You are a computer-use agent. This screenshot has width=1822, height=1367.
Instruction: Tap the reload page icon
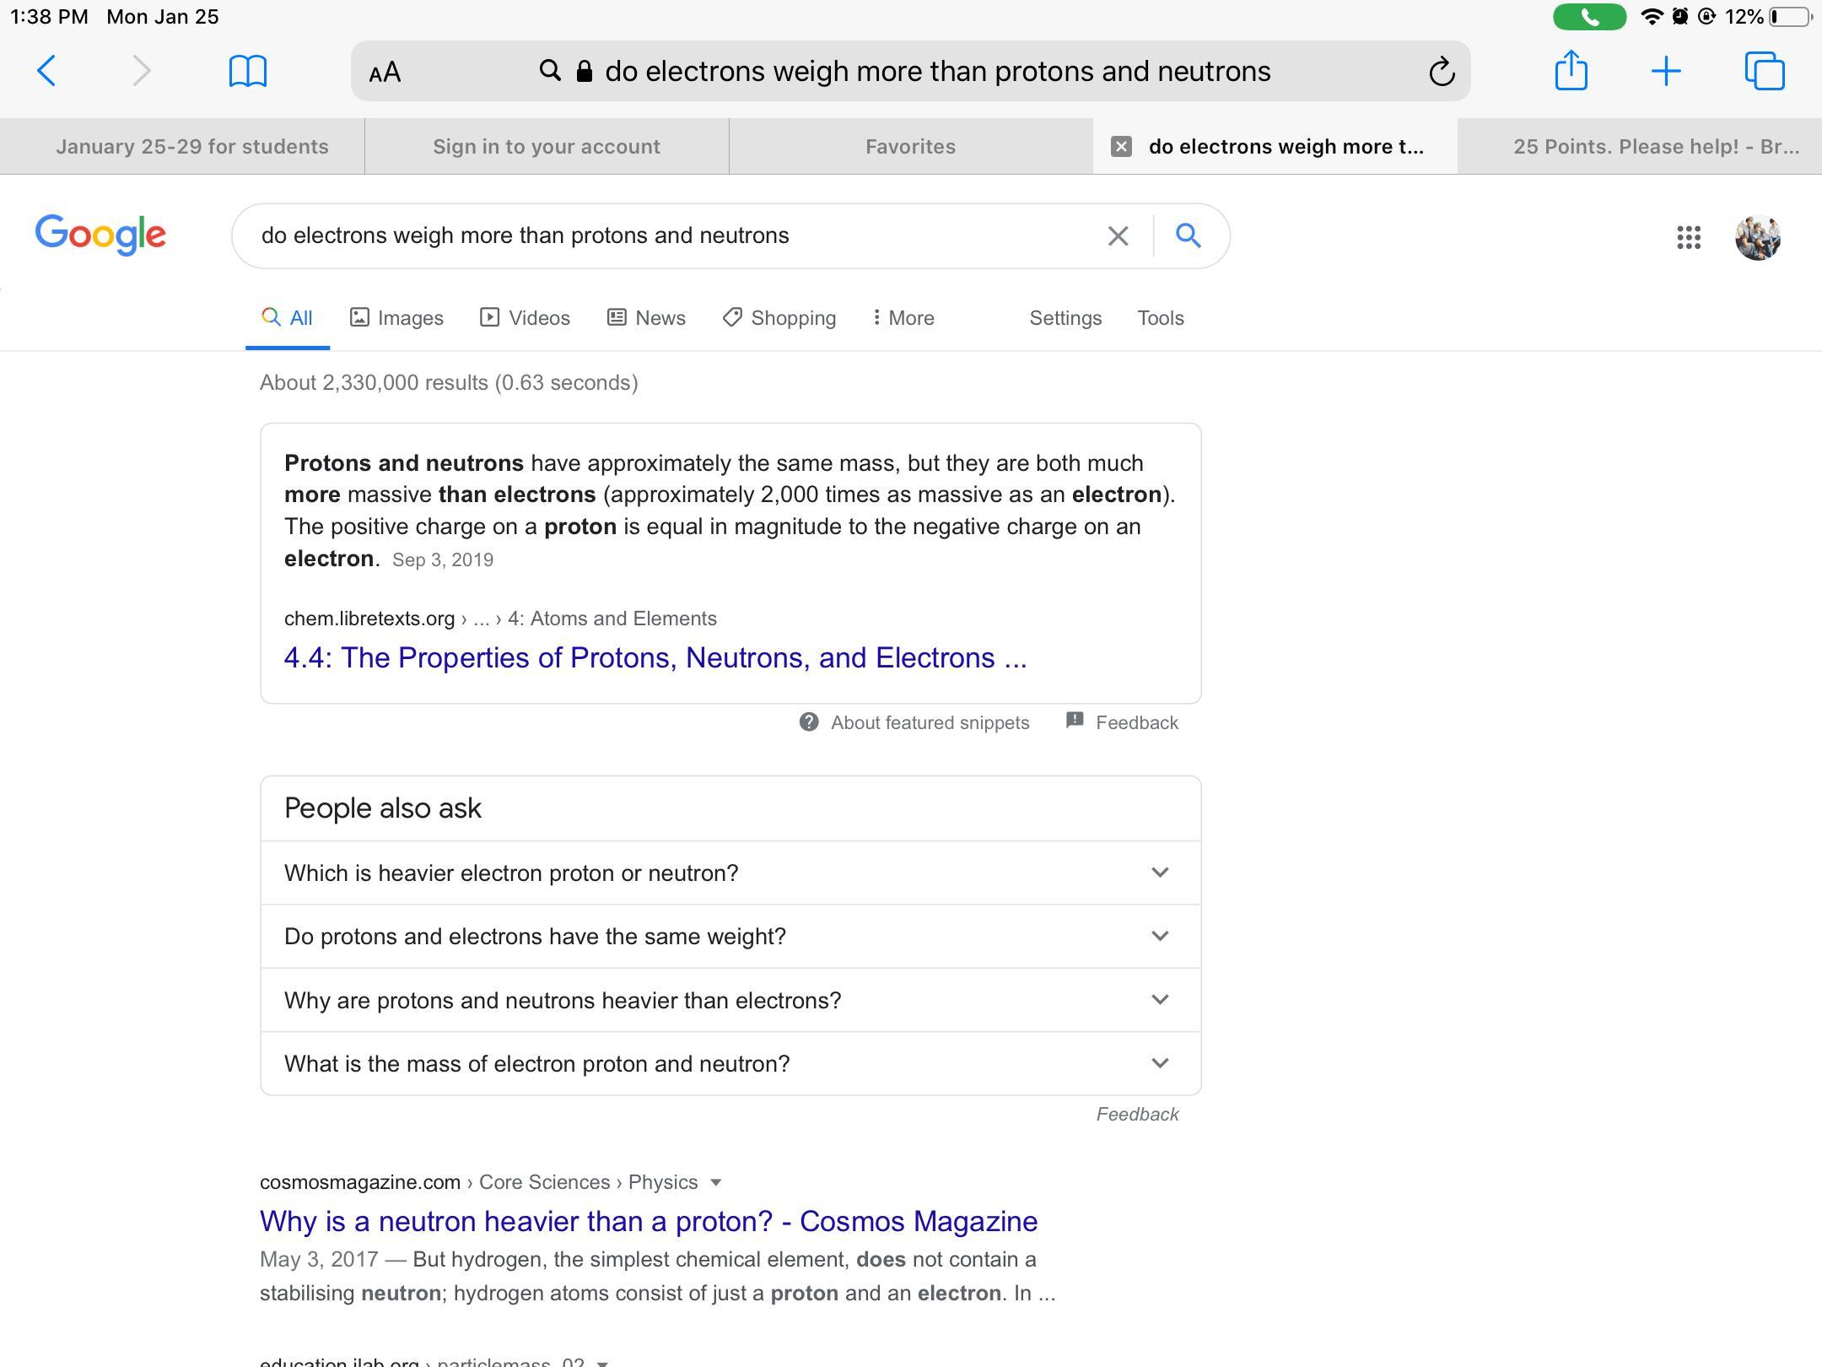pyautogui.click(x=1442, y=72)
